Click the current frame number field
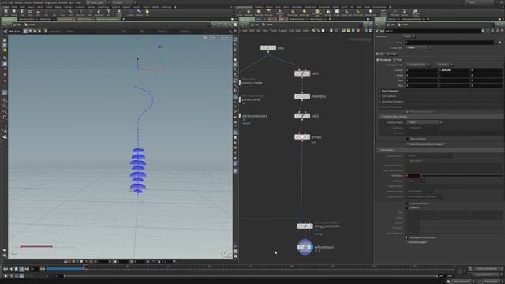Screen dimensions: 505x284 (35, 268)
